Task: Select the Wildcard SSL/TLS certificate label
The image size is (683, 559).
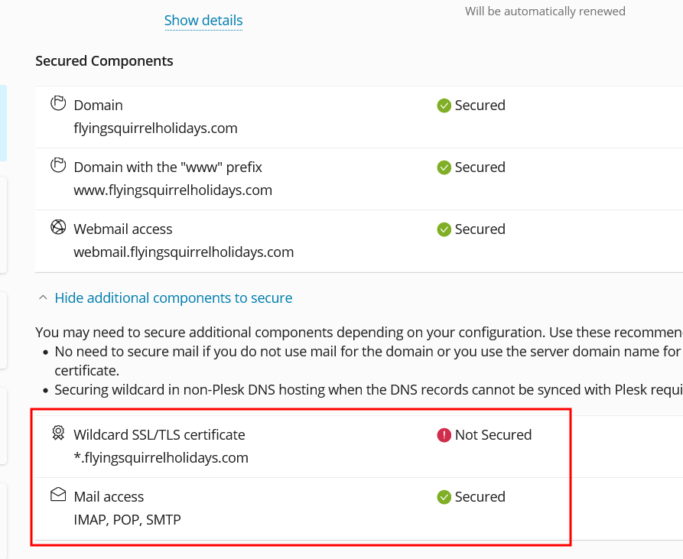Action: [x=159, y=435]
